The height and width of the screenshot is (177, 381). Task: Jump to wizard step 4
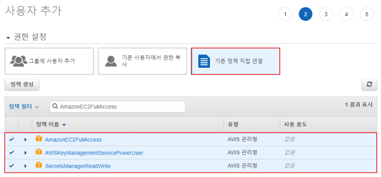click(x=346, y=14)
